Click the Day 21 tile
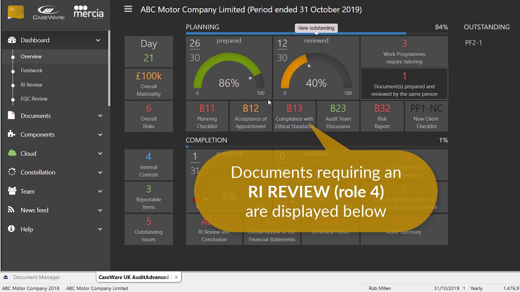520x292 pixels. click(x=149, y=52)
